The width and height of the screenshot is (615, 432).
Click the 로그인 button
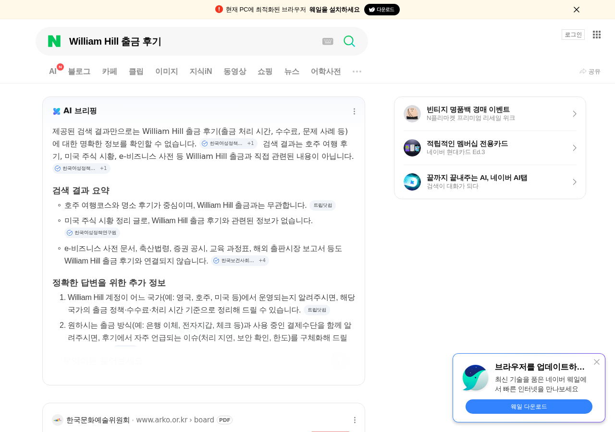tap(573, 35)
